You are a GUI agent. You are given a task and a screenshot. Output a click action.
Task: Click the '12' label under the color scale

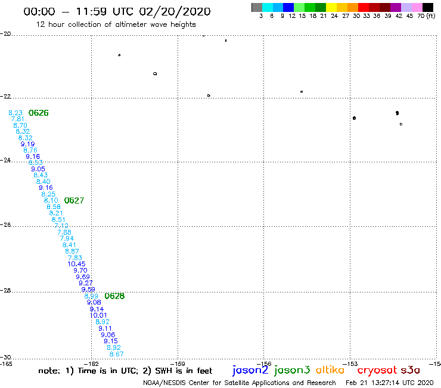coord(292,16)
